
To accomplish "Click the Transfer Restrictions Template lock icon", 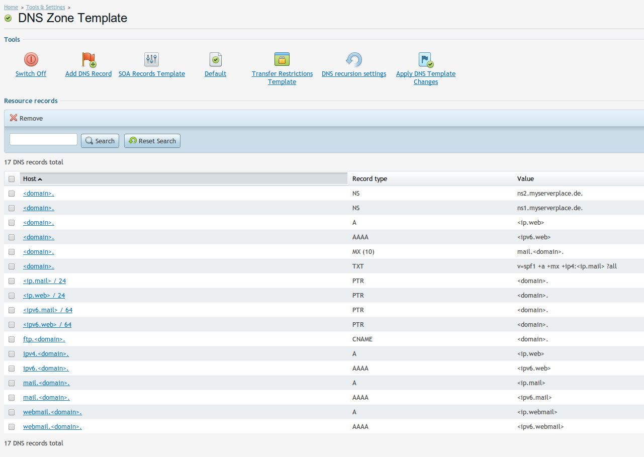I will point(282,59).
